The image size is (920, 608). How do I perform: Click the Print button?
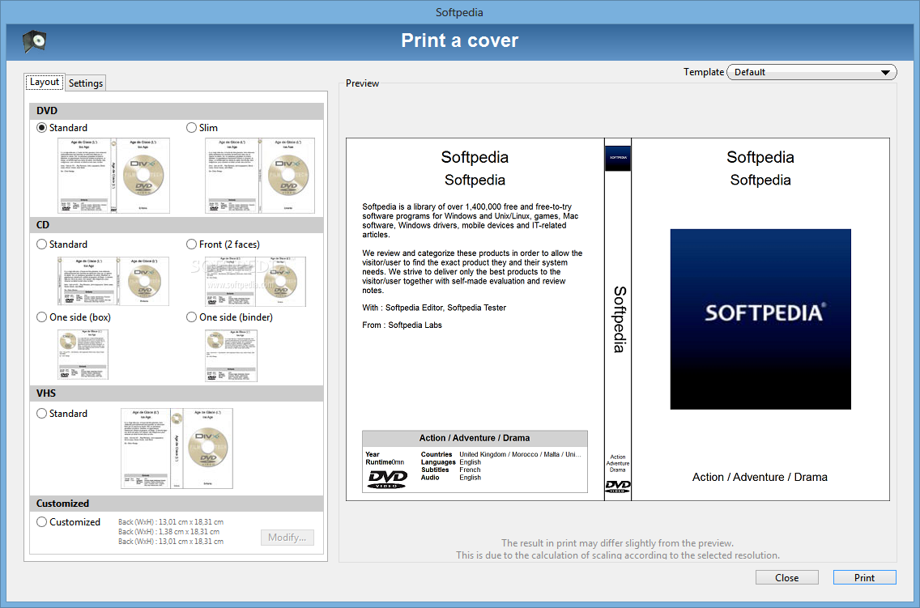click(x=864, y=577)
